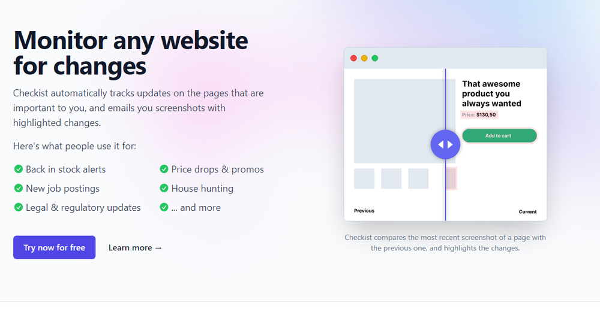Open the Learn more link

[136, 248]
